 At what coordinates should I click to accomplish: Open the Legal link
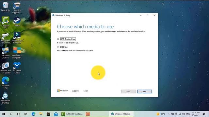[86, 91]
